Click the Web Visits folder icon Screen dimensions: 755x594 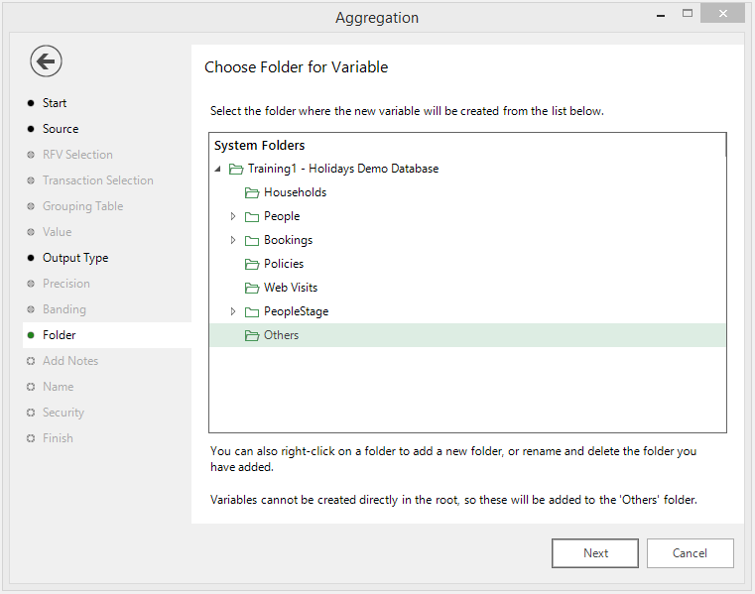click(x=252, y=288)
